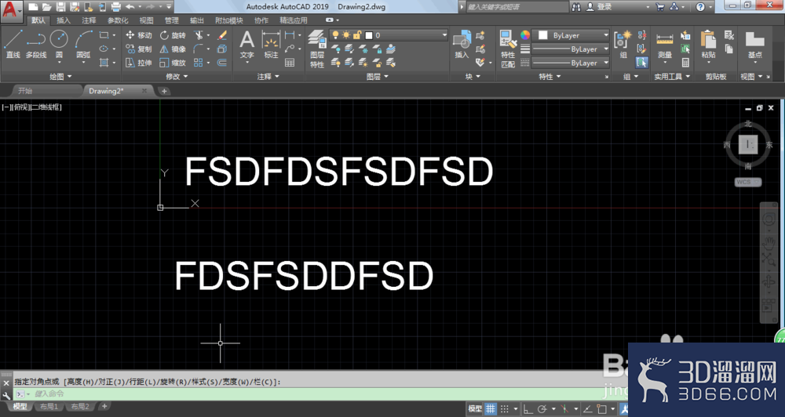The width and height of the screenshot is (785, 417).
Task: Click the Undo arrow in quick access toolbar
Action: [x=130, y=6]
